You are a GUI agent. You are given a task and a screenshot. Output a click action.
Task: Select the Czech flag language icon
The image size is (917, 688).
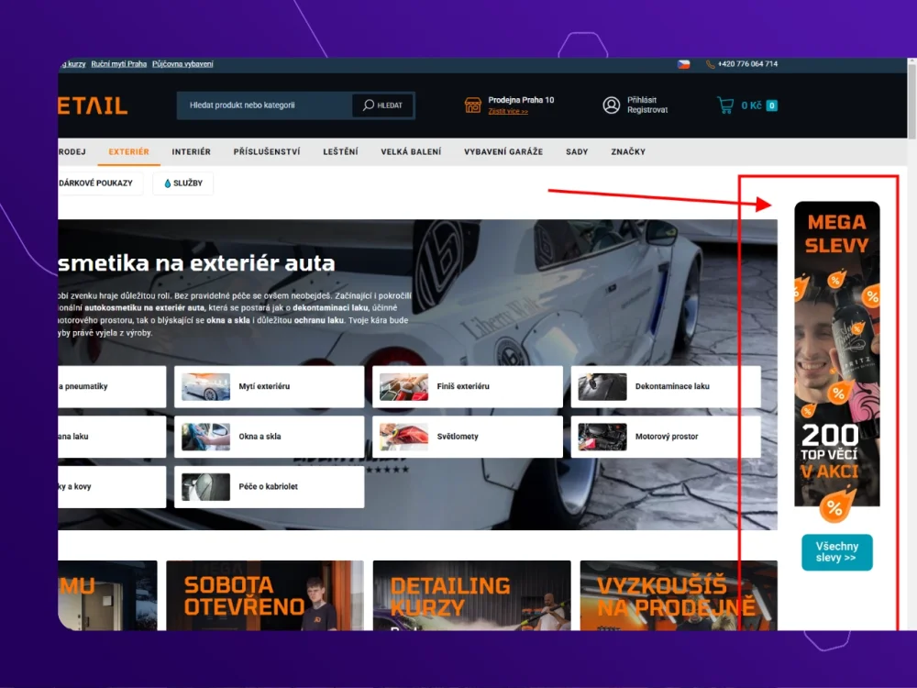tap(683, 64)
